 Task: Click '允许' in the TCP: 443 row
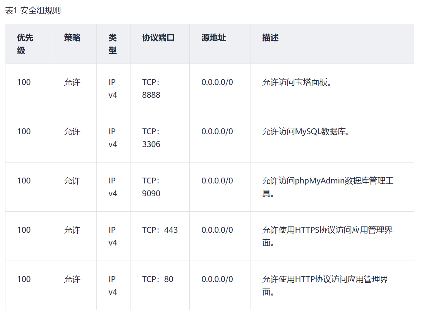click(72, 230)
